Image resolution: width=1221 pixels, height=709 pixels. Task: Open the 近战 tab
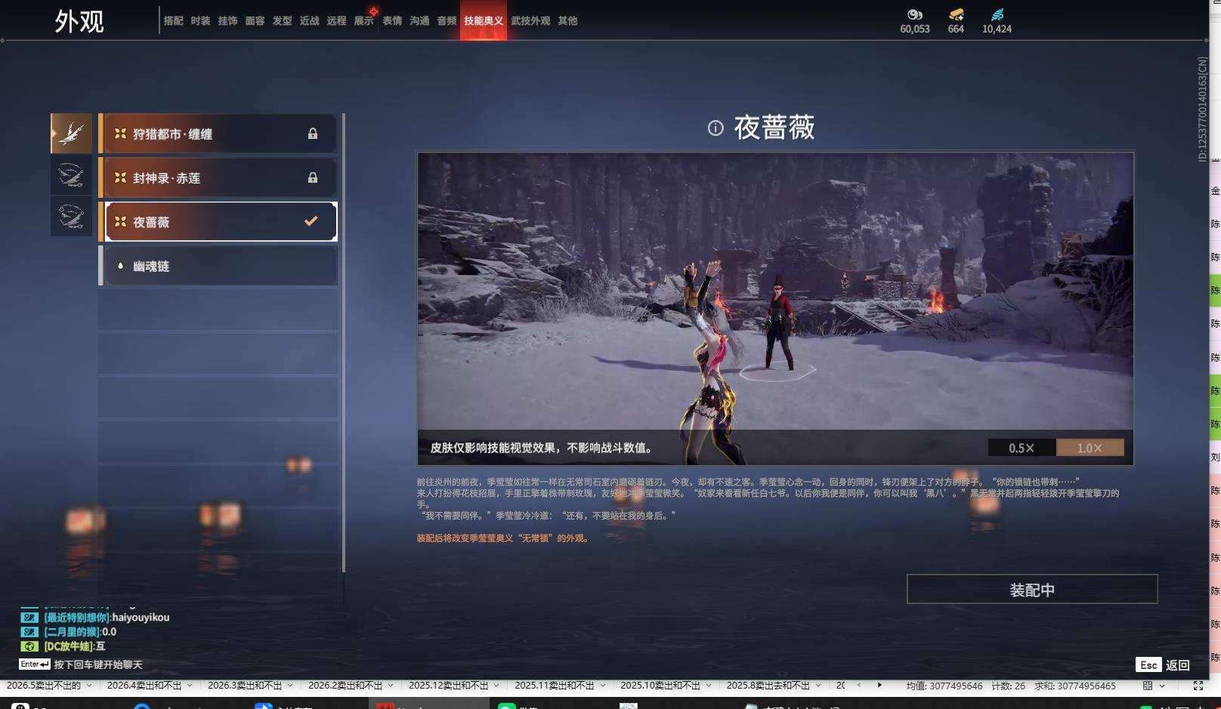point(310,20)
